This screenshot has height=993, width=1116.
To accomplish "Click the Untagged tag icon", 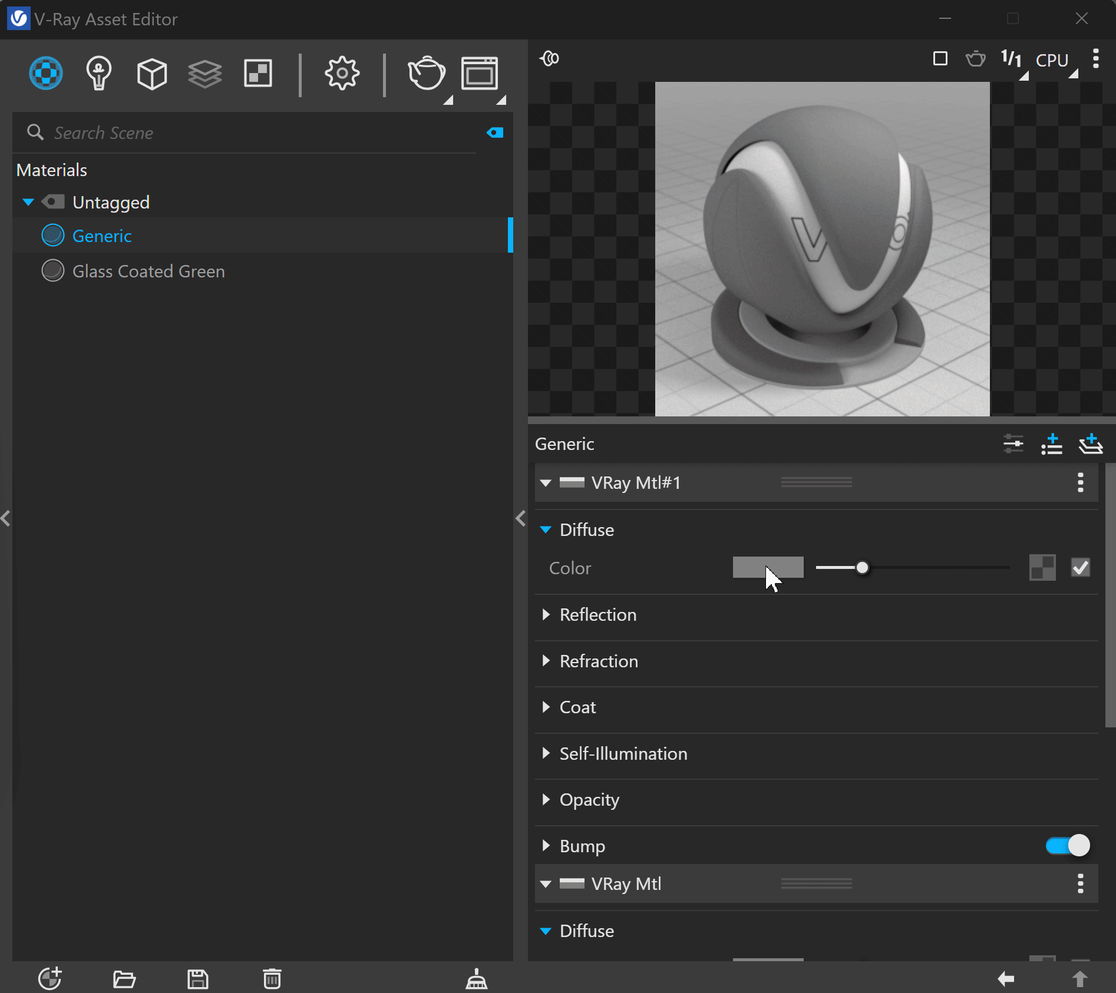I will tap(53, 202).
